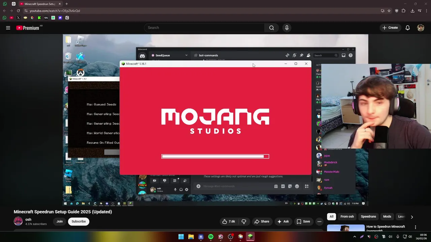Screen dimensions: 431x242
Task: Open the Minecraft grass block taskbar icon
Action: 250,237
